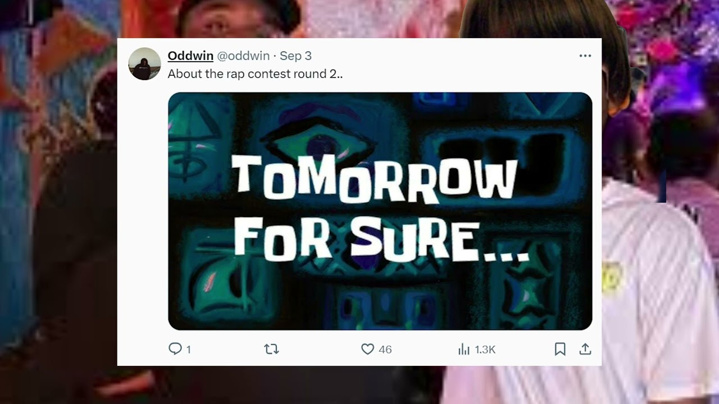Repost the tweet using the retweet arrows

pyautogui.click(x=271, y=349)
